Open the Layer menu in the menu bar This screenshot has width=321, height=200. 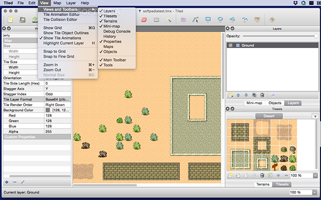pos(71,3)
